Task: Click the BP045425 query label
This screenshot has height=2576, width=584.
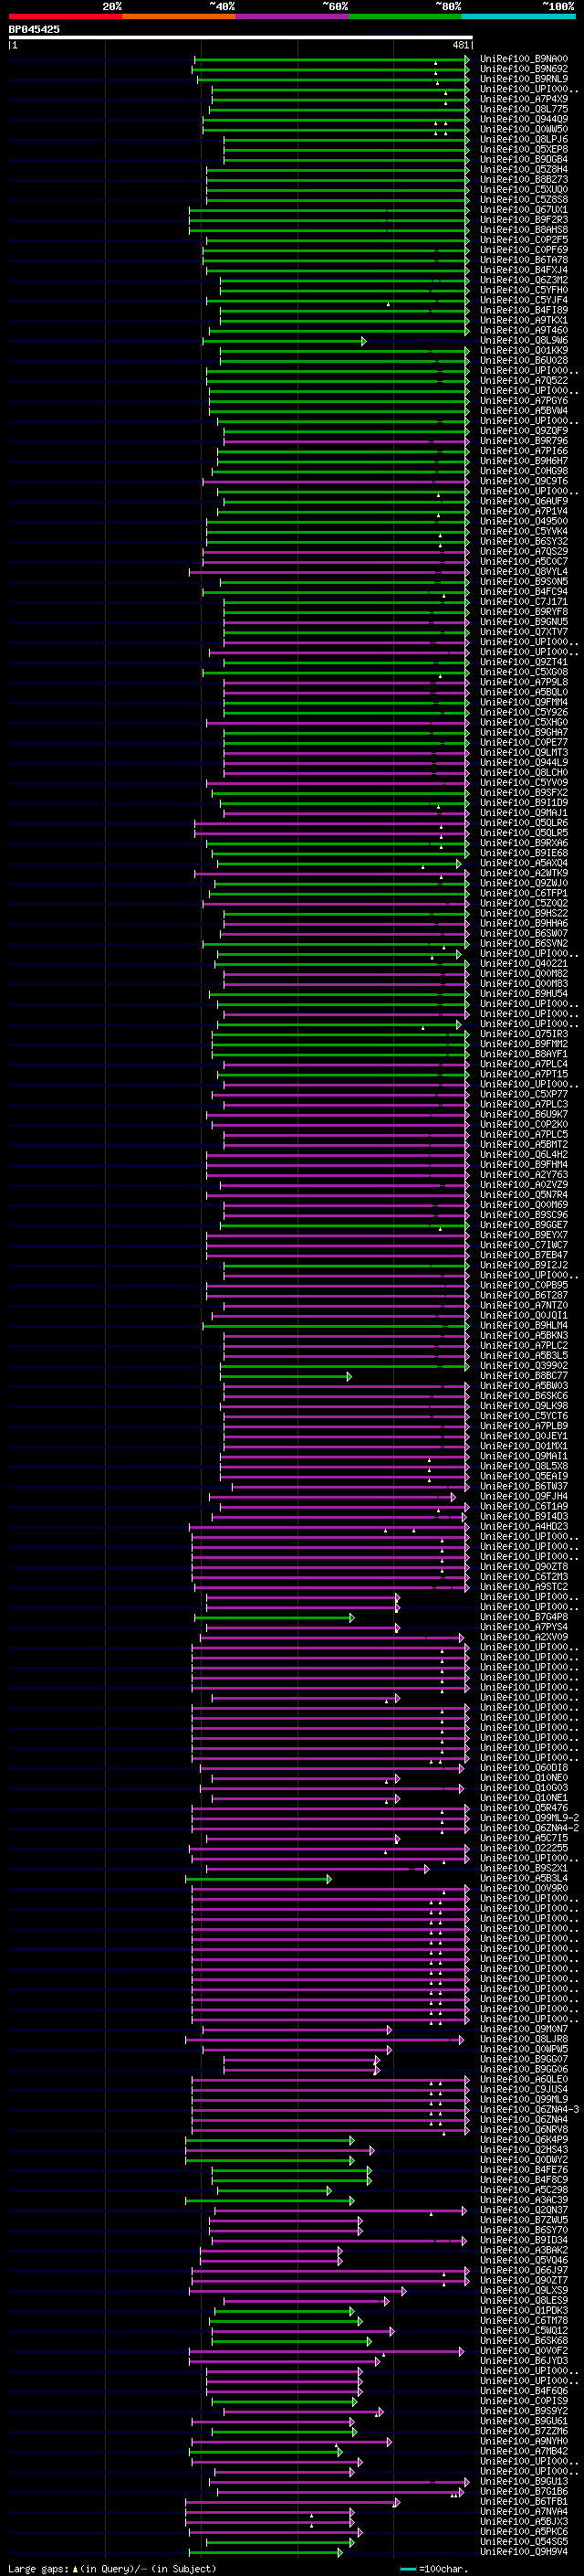Action: (x=34, y=29)
